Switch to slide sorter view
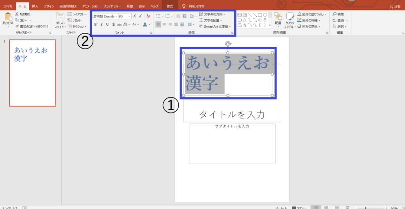This screenshot has width=405, height=209. click(x=326, y=208)
